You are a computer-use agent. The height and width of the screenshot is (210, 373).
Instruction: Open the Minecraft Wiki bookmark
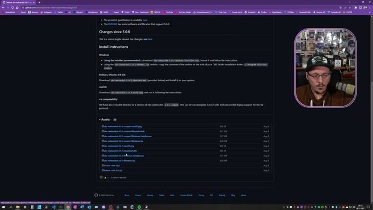[x=304, y=12]
